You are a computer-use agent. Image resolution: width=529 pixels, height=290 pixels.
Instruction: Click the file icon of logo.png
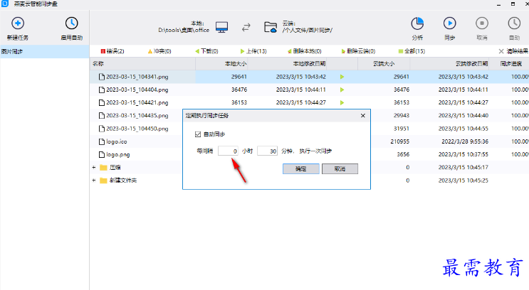click(102, 155)
